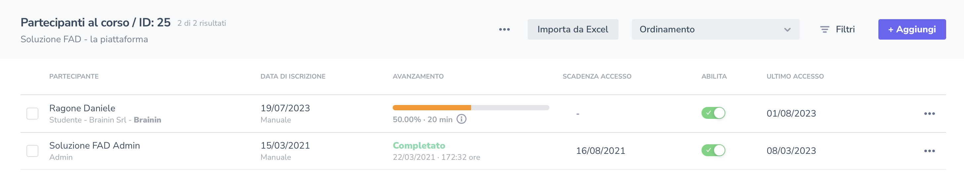This screenshot has width=964, height=175.
Task: Open row actions for Soluzione FAD Admin
Action: pos(929,151)
